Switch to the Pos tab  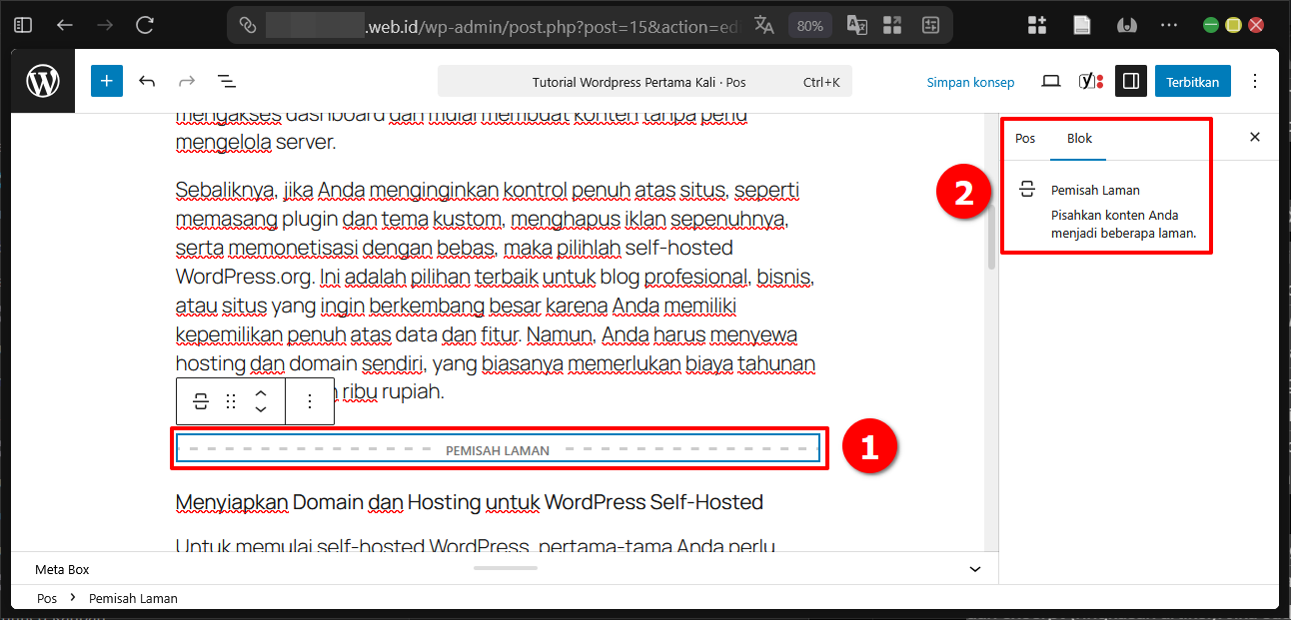pos(1025,139)
